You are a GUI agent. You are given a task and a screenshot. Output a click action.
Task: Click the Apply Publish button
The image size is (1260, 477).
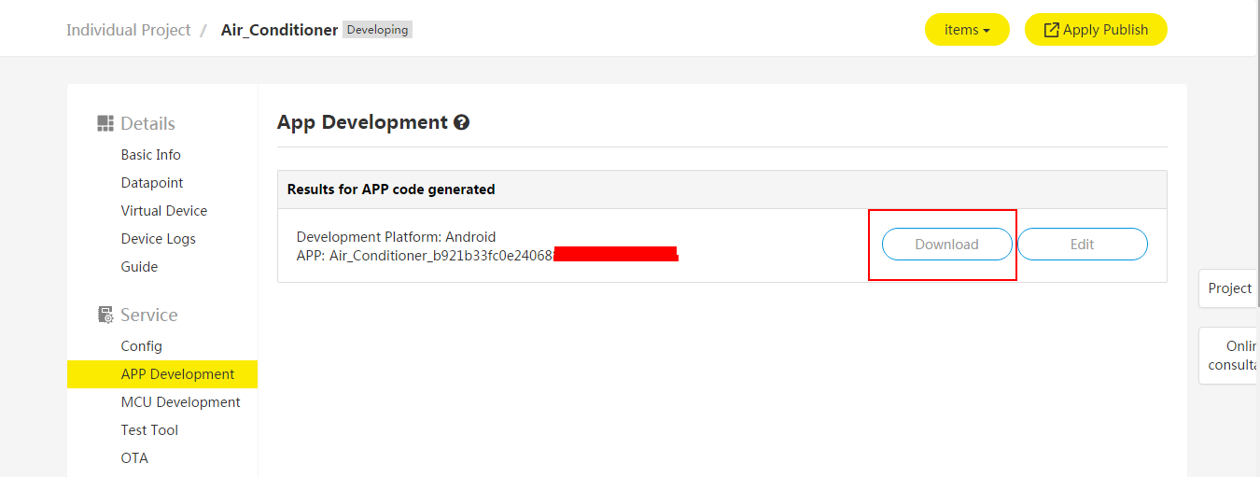[1096, 30]
